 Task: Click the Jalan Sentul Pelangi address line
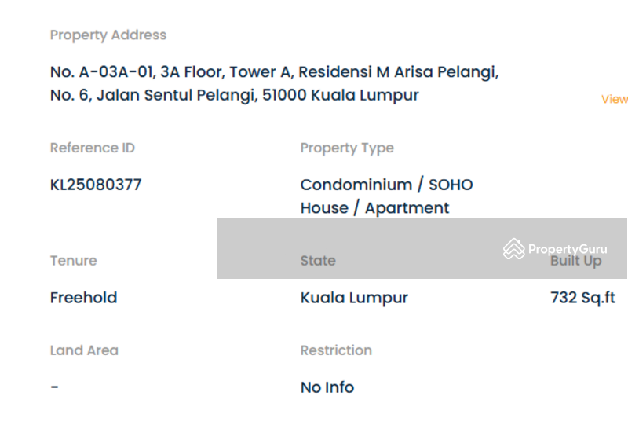click(234, 95)
